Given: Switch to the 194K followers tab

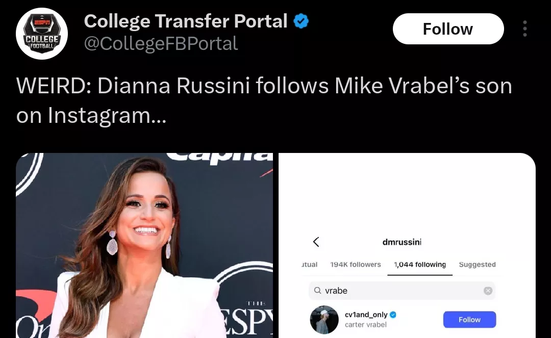Looking at the screenshot, I should 355,264.
